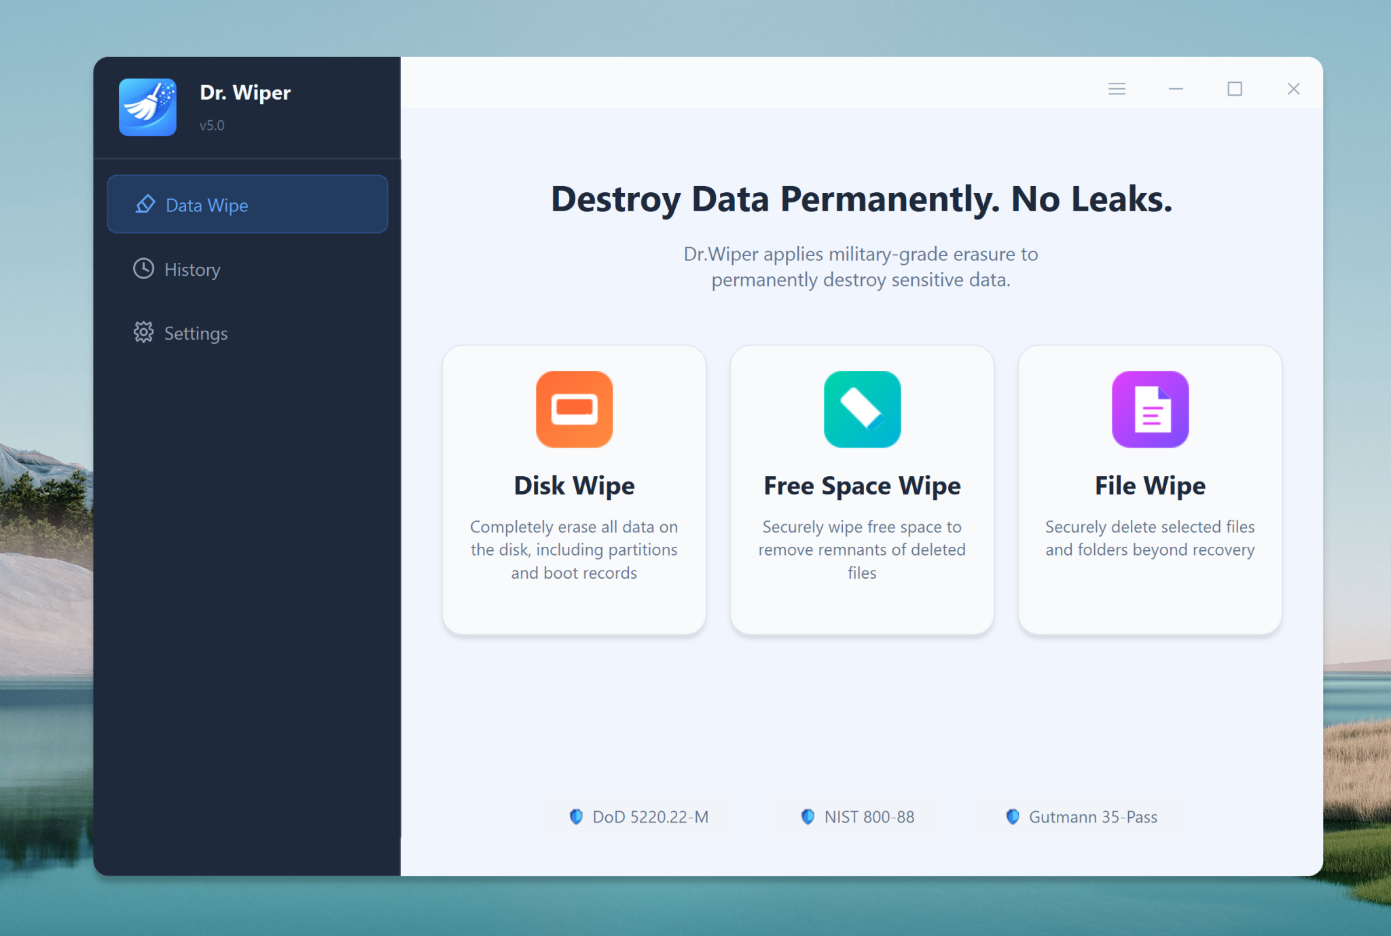Viewport: 1391px width, 936px height.
Task: Open the hamburger menu
Action: pyautogui.click(x=1117, y=88)
